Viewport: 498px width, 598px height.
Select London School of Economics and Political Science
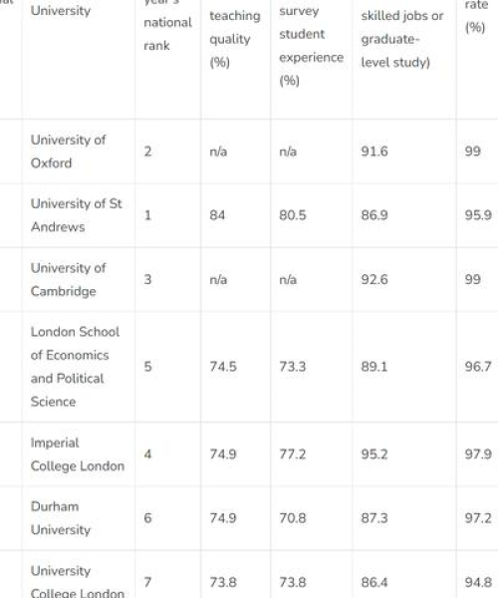(75, 367)
